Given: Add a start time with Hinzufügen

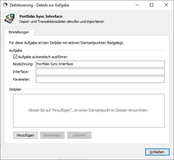Looking at the screenshot, I should coord(26,135).
